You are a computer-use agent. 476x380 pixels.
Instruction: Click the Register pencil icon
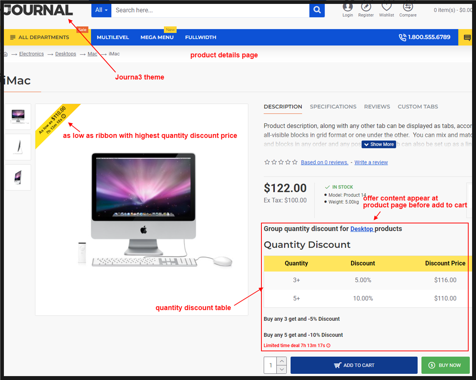[x=366, y=7]
